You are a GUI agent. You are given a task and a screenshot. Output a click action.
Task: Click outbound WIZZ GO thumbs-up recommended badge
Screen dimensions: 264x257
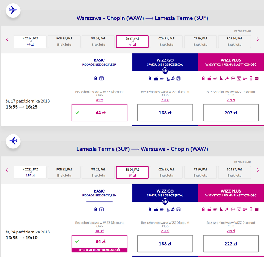pos(165,71)
